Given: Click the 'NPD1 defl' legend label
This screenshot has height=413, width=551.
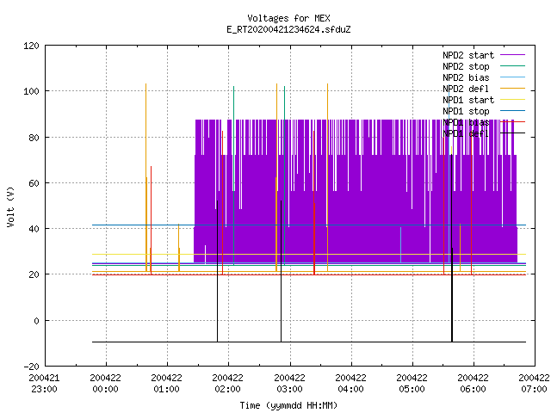Looking at the screenshot, I should (x=466, y=134).
